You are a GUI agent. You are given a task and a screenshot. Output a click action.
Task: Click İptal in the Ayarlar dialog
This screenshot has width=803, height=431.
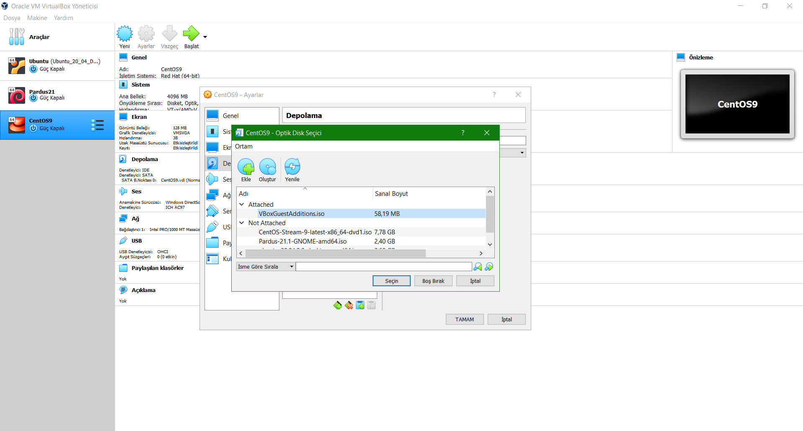[x=506, y=319]
